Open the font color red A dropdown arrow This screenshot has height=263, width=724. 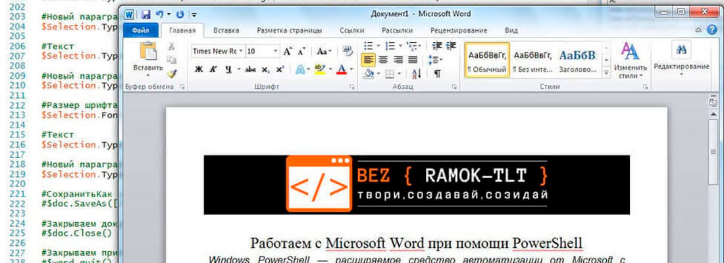[x=351, y=70]
